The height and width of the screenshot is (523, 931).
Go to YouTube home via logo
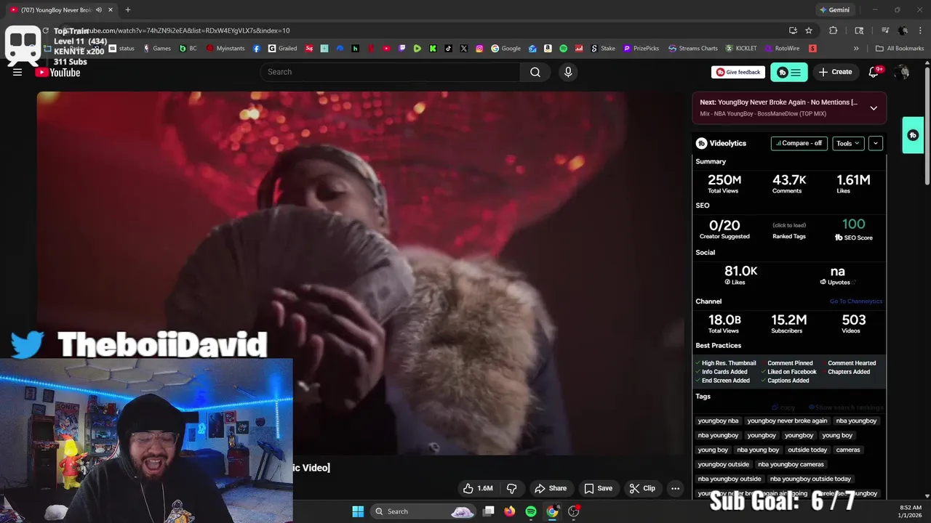(x=57, y=72)
